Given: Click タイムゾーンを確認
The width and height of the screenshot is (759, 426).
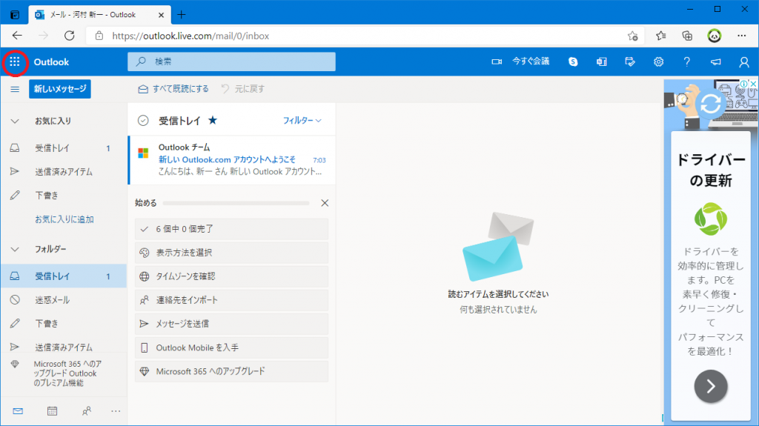Looking at the screenshot, I should click(x=231, y=276).
